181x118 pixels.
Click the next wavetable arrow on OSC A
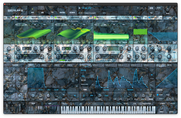[52, 21]
